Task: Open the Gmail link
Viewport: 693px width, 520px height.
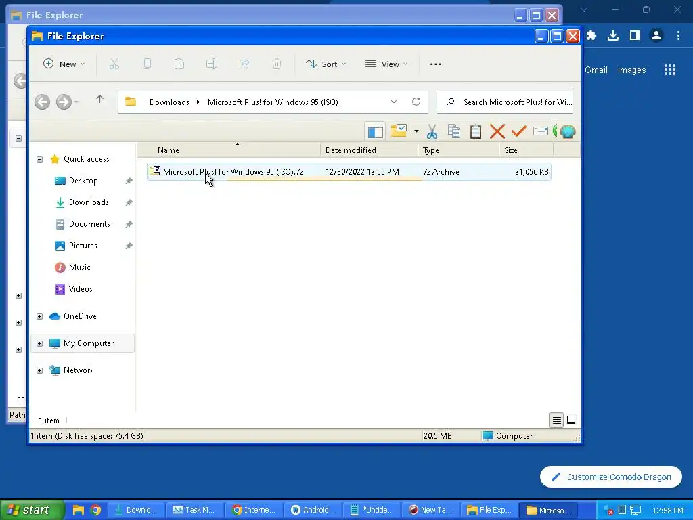Action: [x=596, y=70]
